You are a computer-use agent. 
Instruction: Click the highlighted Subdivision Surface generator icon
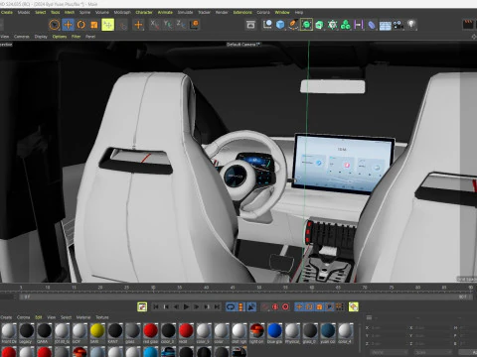click(306, 25)
